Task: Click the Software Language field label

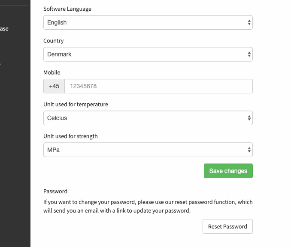Action: [x=67, y=9]
